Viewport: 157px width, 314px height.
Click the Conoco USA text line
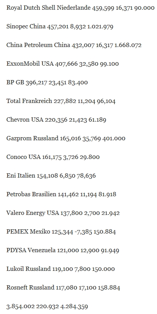(53, 157)
